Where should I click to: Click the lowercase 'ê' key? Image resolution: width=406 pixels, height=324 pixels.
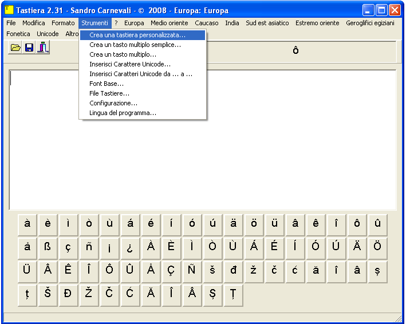coord(316,224)
